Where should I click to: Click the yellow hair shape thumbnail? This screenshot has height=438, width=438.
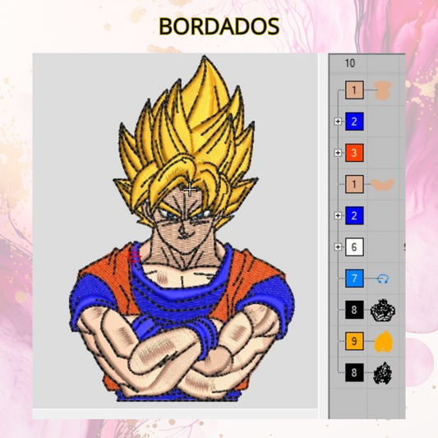383,341
